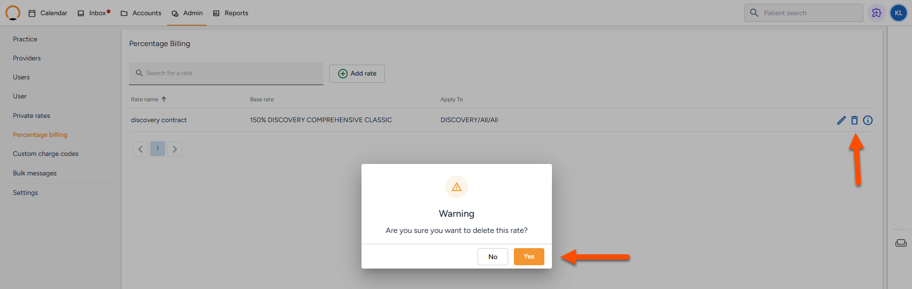Open Settings in the sidebar

point(25,193)
